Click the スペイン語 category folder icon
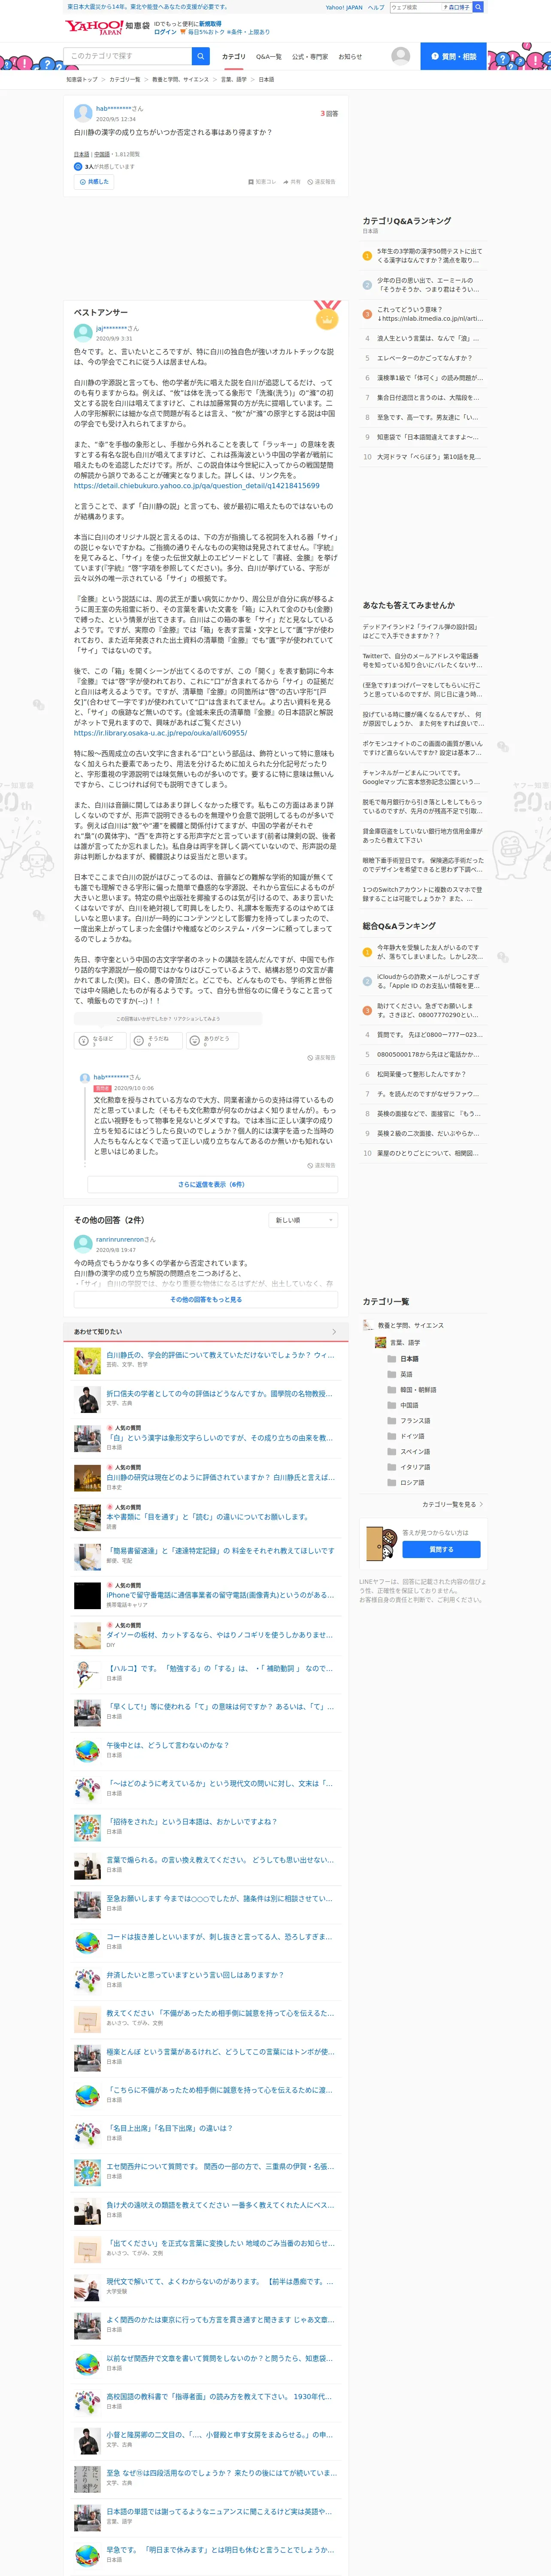The height and width of the screenshot is (2576, 551). click(x=392, y=1451)
